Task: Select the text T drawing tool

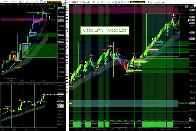Action: [x=67, y=67]
